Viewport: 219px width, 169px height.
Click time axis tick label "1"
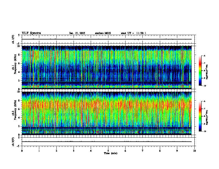coord(39,151)
